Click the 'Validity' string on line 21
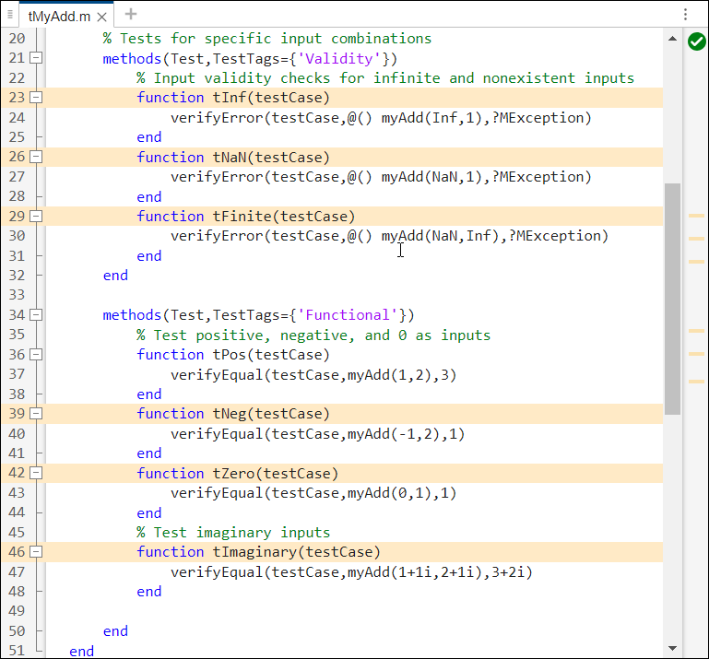Viewport: 709px width, 659px height. pyautogui.click(x=339, y=59)
